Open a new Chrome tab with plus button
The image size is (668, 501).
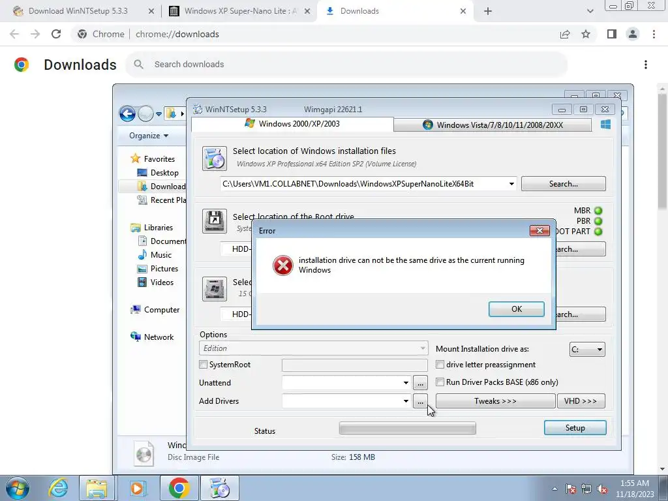[x=488, y=11]
